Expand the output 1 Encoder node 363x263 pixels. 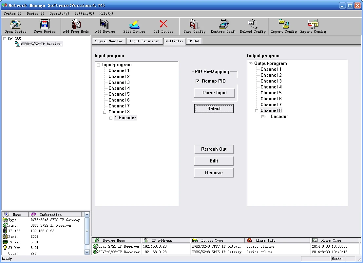click(263, 117)
